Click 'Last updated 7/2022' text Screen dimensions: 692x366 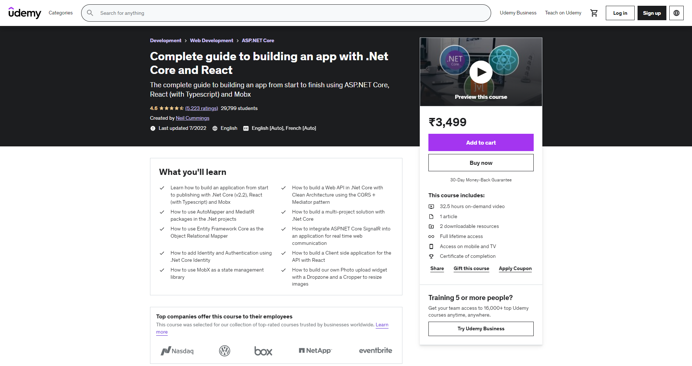[x=182, y=128]
